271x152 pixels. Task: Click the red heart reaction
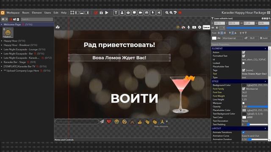[x=109, y=122]
